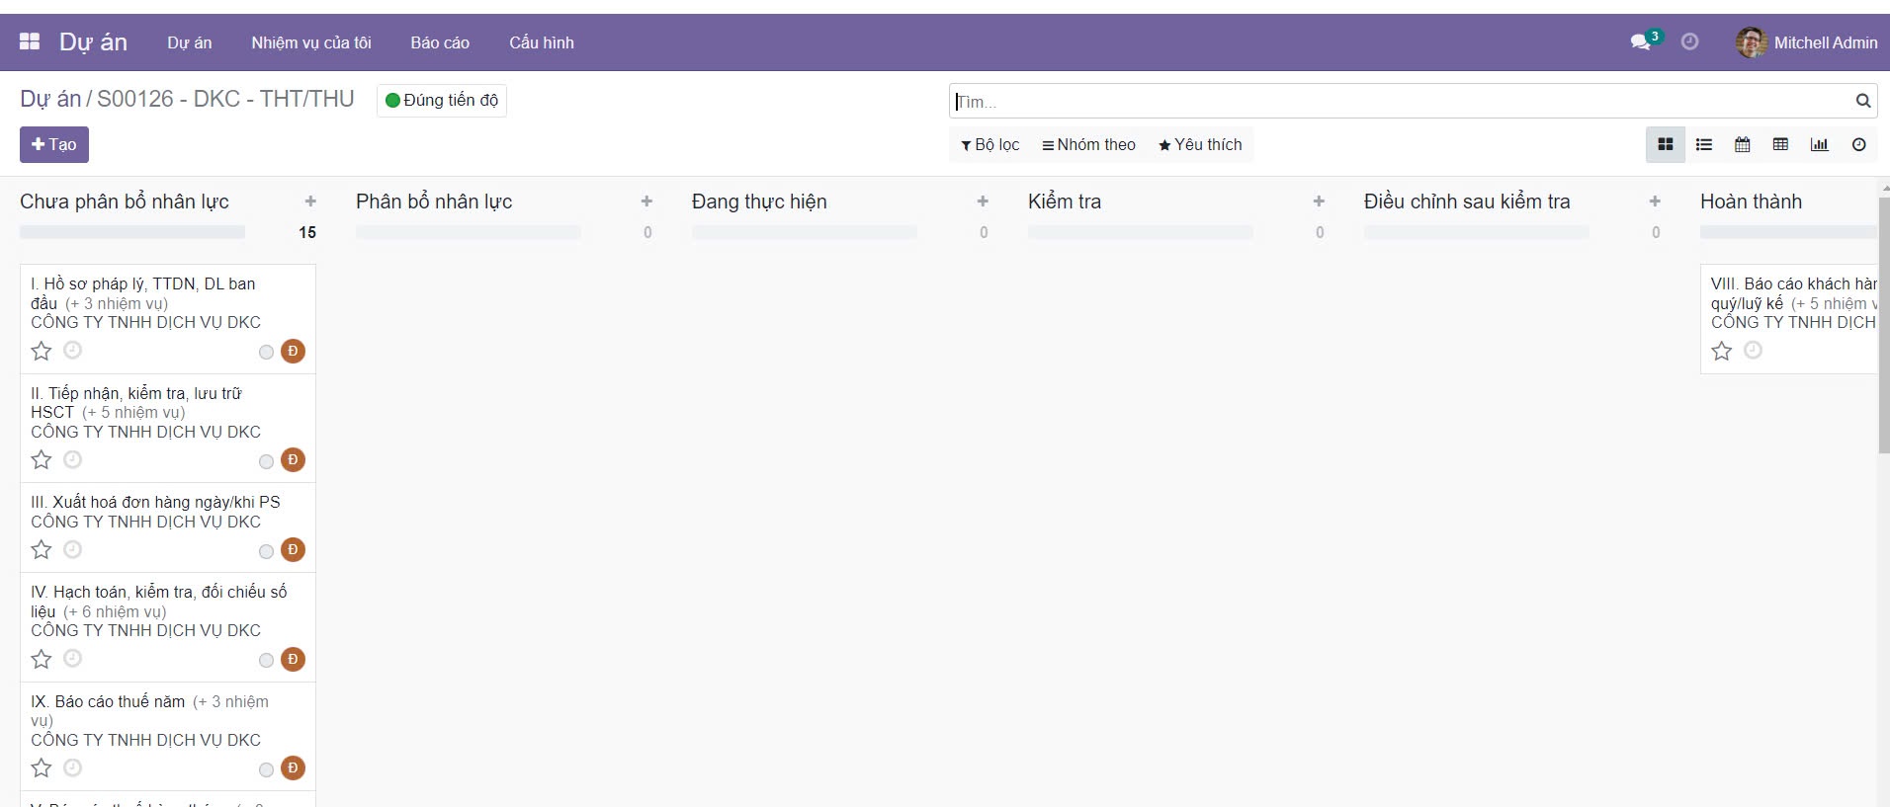Click the progress bar under Chưa phân bổ nhân lực
The image size is (1890, 807).
point(132,232)
